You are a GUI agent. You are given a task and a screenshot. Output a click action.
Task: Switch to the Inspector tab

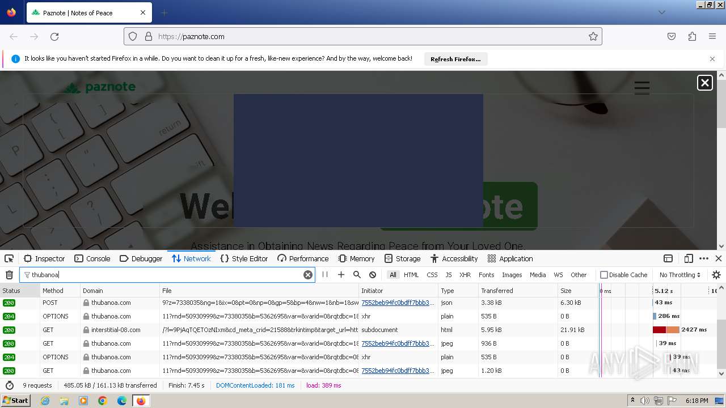point(44,258)
